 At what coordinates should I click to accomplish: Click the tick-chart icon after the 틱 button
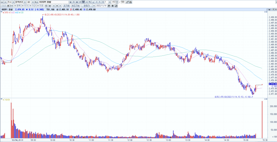(93, 2)
